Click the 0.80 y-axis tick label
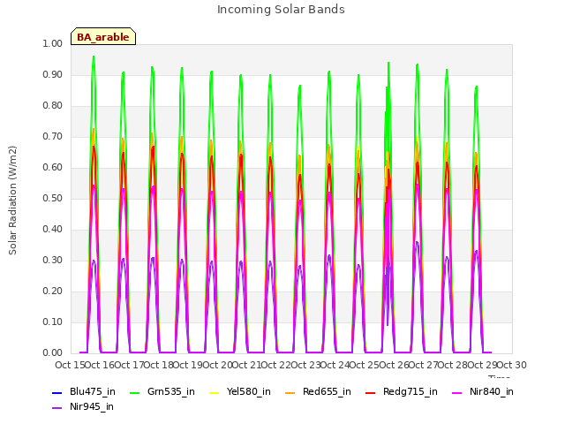The image size is (565, 424). pos(53,106)
